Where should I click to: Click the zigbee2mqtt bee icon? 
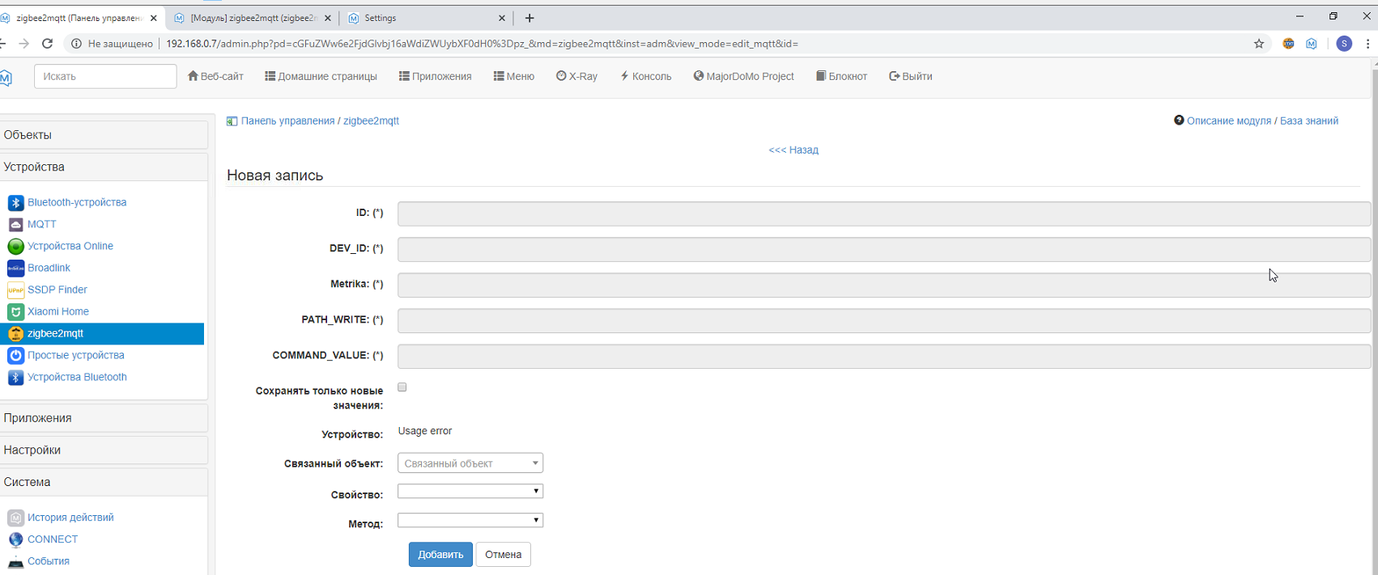pos(15,333)
